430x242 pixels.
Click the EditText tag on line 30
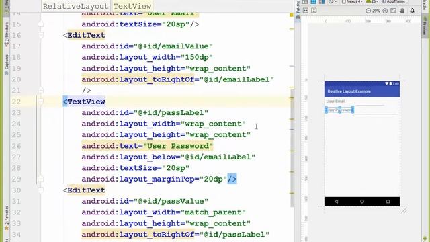pos(86,190)
